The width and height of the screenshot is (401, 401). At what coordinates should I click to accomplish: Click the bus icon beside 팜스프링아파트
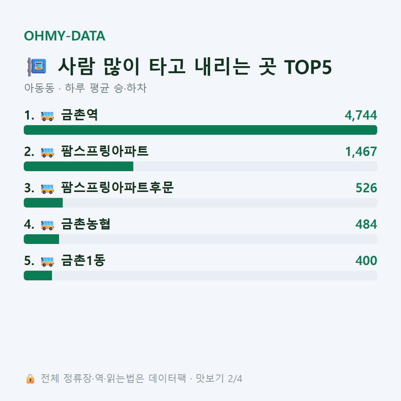point(47,152)
